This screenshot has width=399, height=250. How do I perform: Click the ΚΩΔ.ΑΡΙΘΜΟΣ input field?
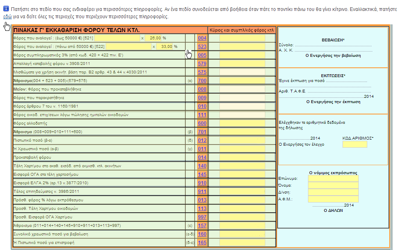pos(355,144)
